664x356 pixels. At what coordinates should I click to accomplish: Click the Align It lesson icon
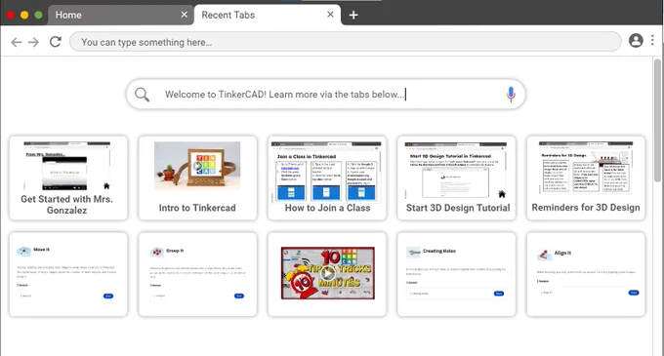[x=544, y=255]
